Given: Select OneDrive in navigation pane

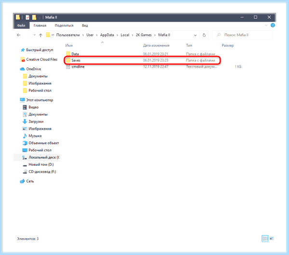Looking at the screenshot, I should point(34,69).
